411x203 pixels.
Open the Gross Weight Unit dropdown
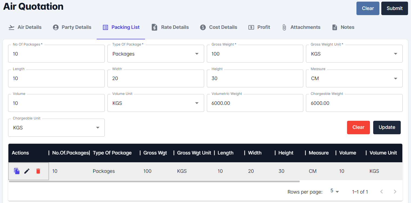354,54
